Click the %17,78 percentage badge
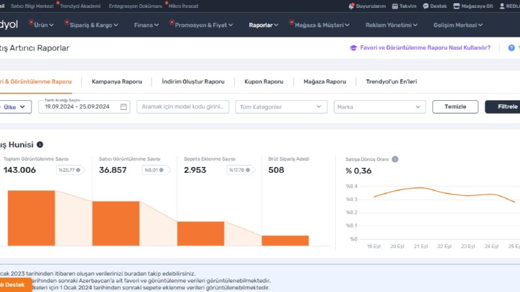The height and width of the screenshot is (292, 520). point(240,170)
